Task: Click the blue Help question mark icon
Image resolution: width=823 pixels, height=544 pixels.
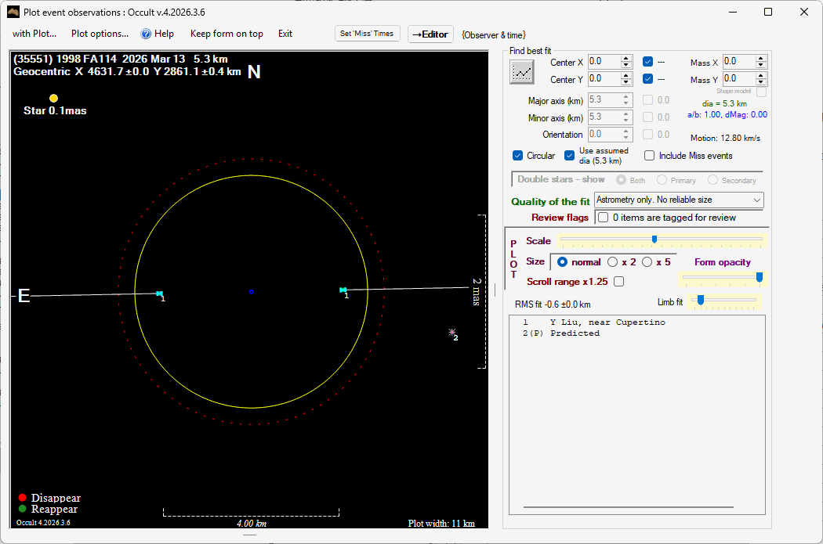Action: click(x=146, y=34)
